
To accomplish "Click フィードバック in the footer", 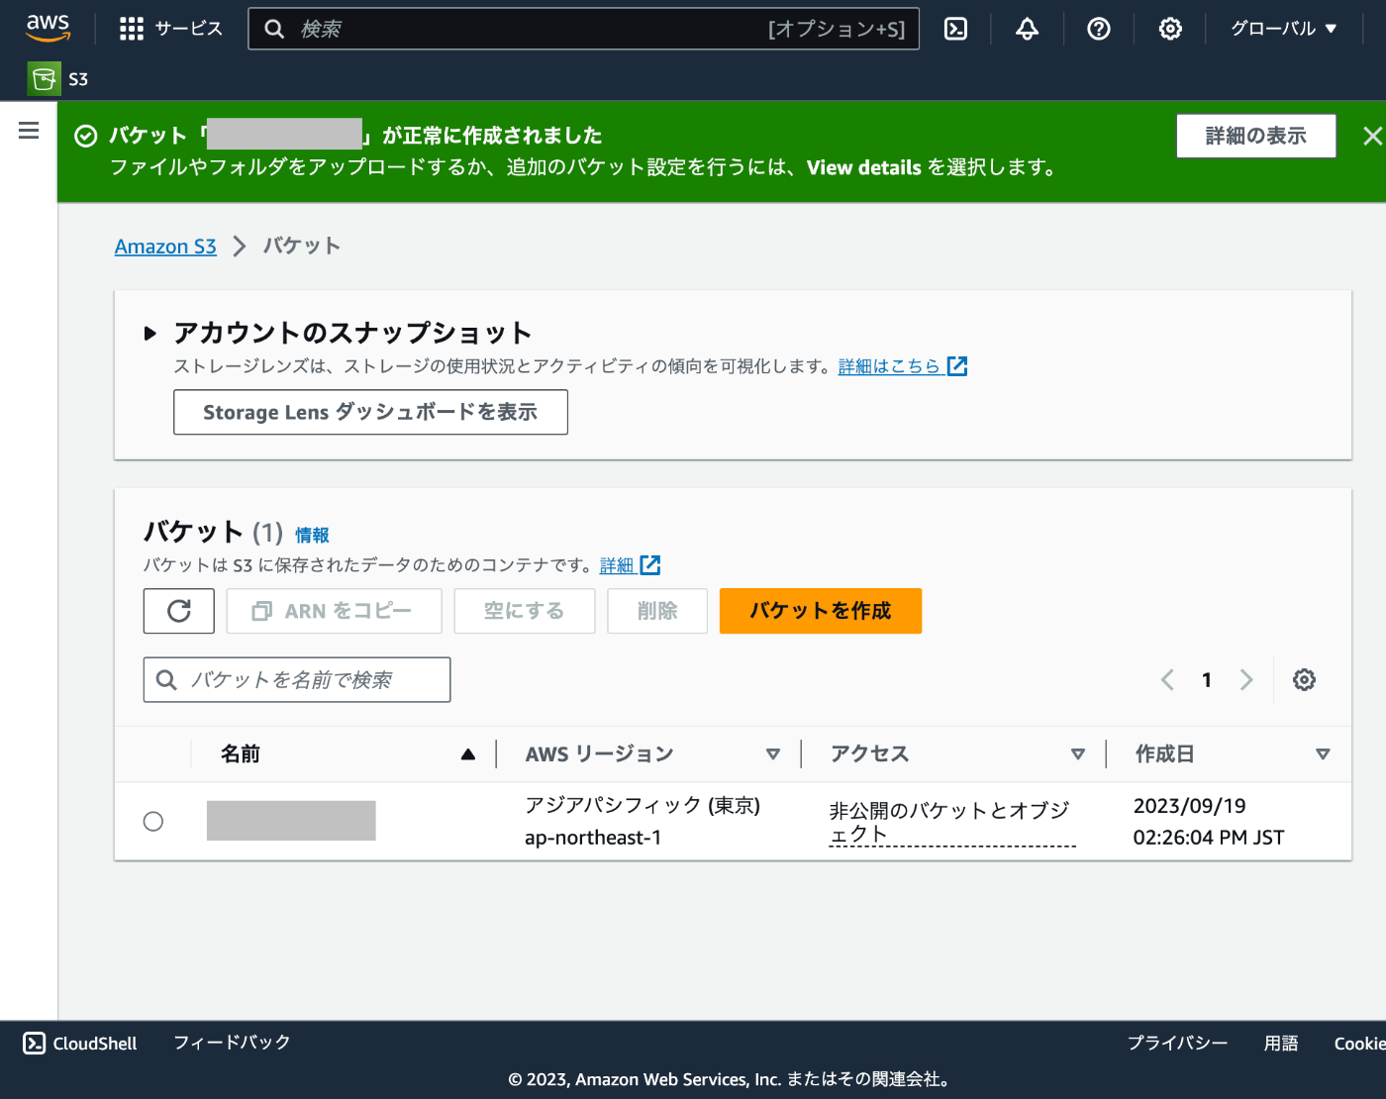I will pos(232,1043).
